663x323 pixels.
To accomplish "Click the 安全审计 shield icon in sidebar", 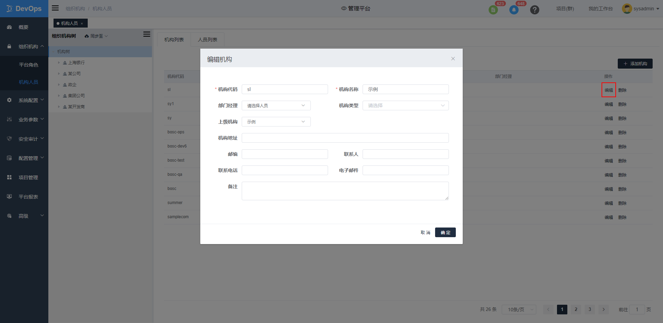I will [9, 139].
